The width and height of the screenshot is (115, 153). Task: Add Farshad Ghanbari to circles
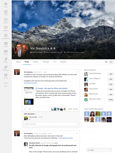coord(111,74)
